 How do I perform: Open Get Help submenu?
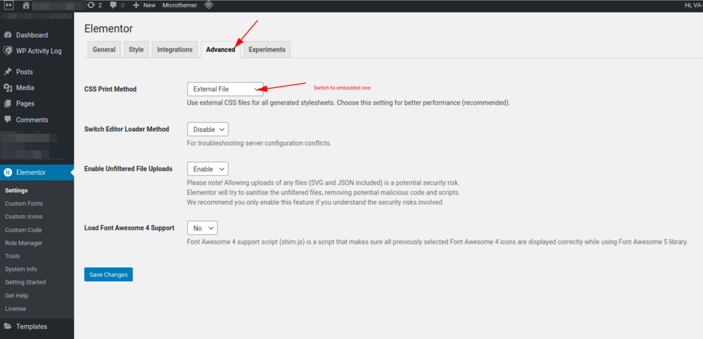point(16,295)
